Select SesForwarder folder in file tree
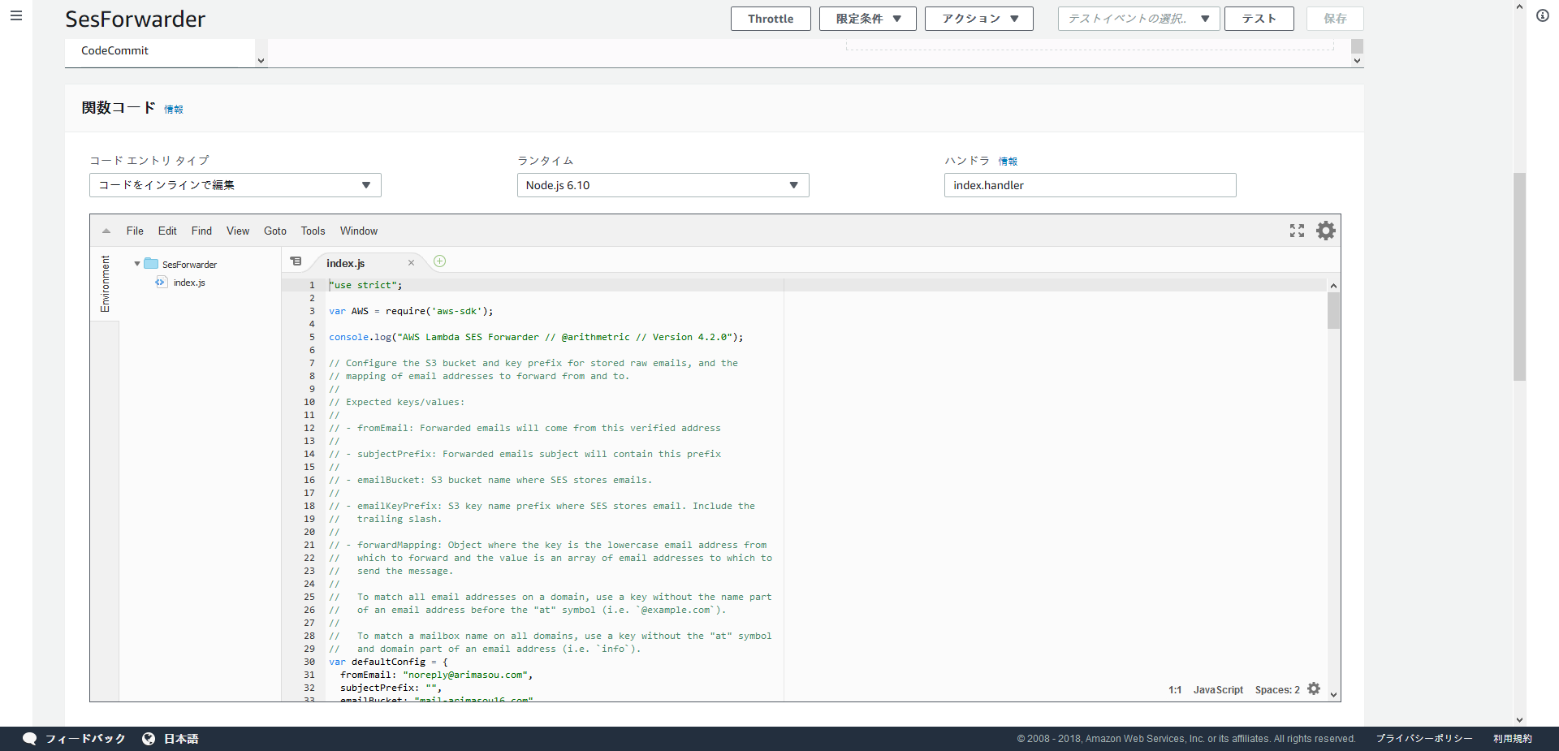The width and height of the screenshot is (1559, 751). [189, 265]
